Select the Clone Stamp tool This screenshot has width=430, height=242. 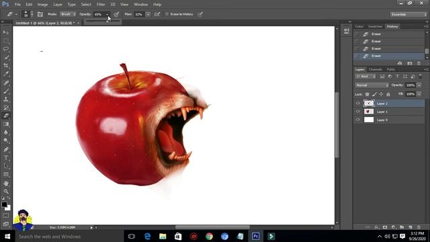pos(6,99)
